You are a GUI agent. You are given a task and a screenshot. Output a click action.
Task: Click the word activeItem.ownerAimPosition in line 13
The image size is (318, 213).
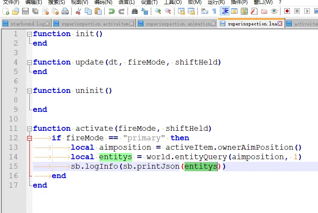tap(229, 148)
